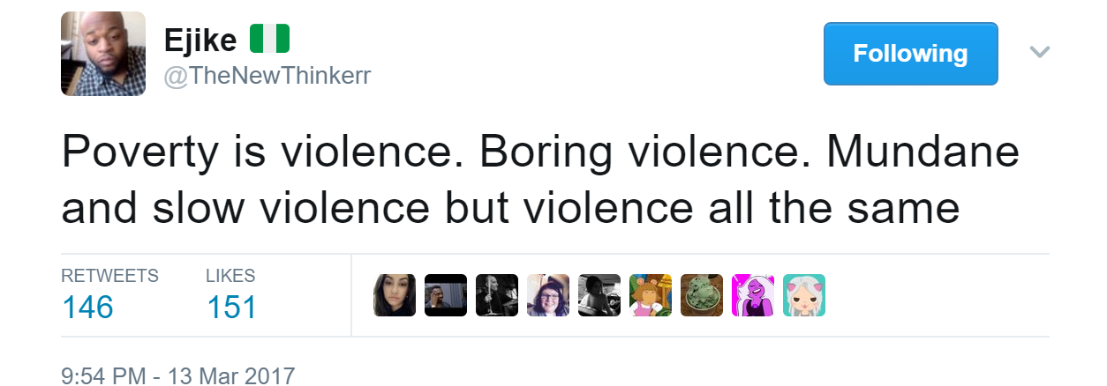Click the white-haired cat-ear anime avatar

coord(804,295)
